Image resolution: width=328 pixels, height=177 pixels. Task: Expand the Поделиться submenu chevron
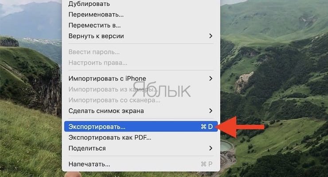211,148
